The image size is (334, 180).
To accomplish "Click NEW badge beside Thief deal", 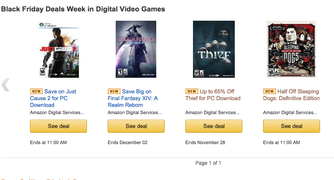I will coord(192,91).
